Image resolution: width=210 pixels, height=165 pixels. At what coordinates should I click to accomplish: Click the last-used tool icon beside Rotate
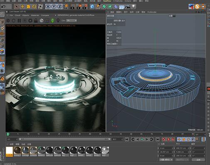40,7
